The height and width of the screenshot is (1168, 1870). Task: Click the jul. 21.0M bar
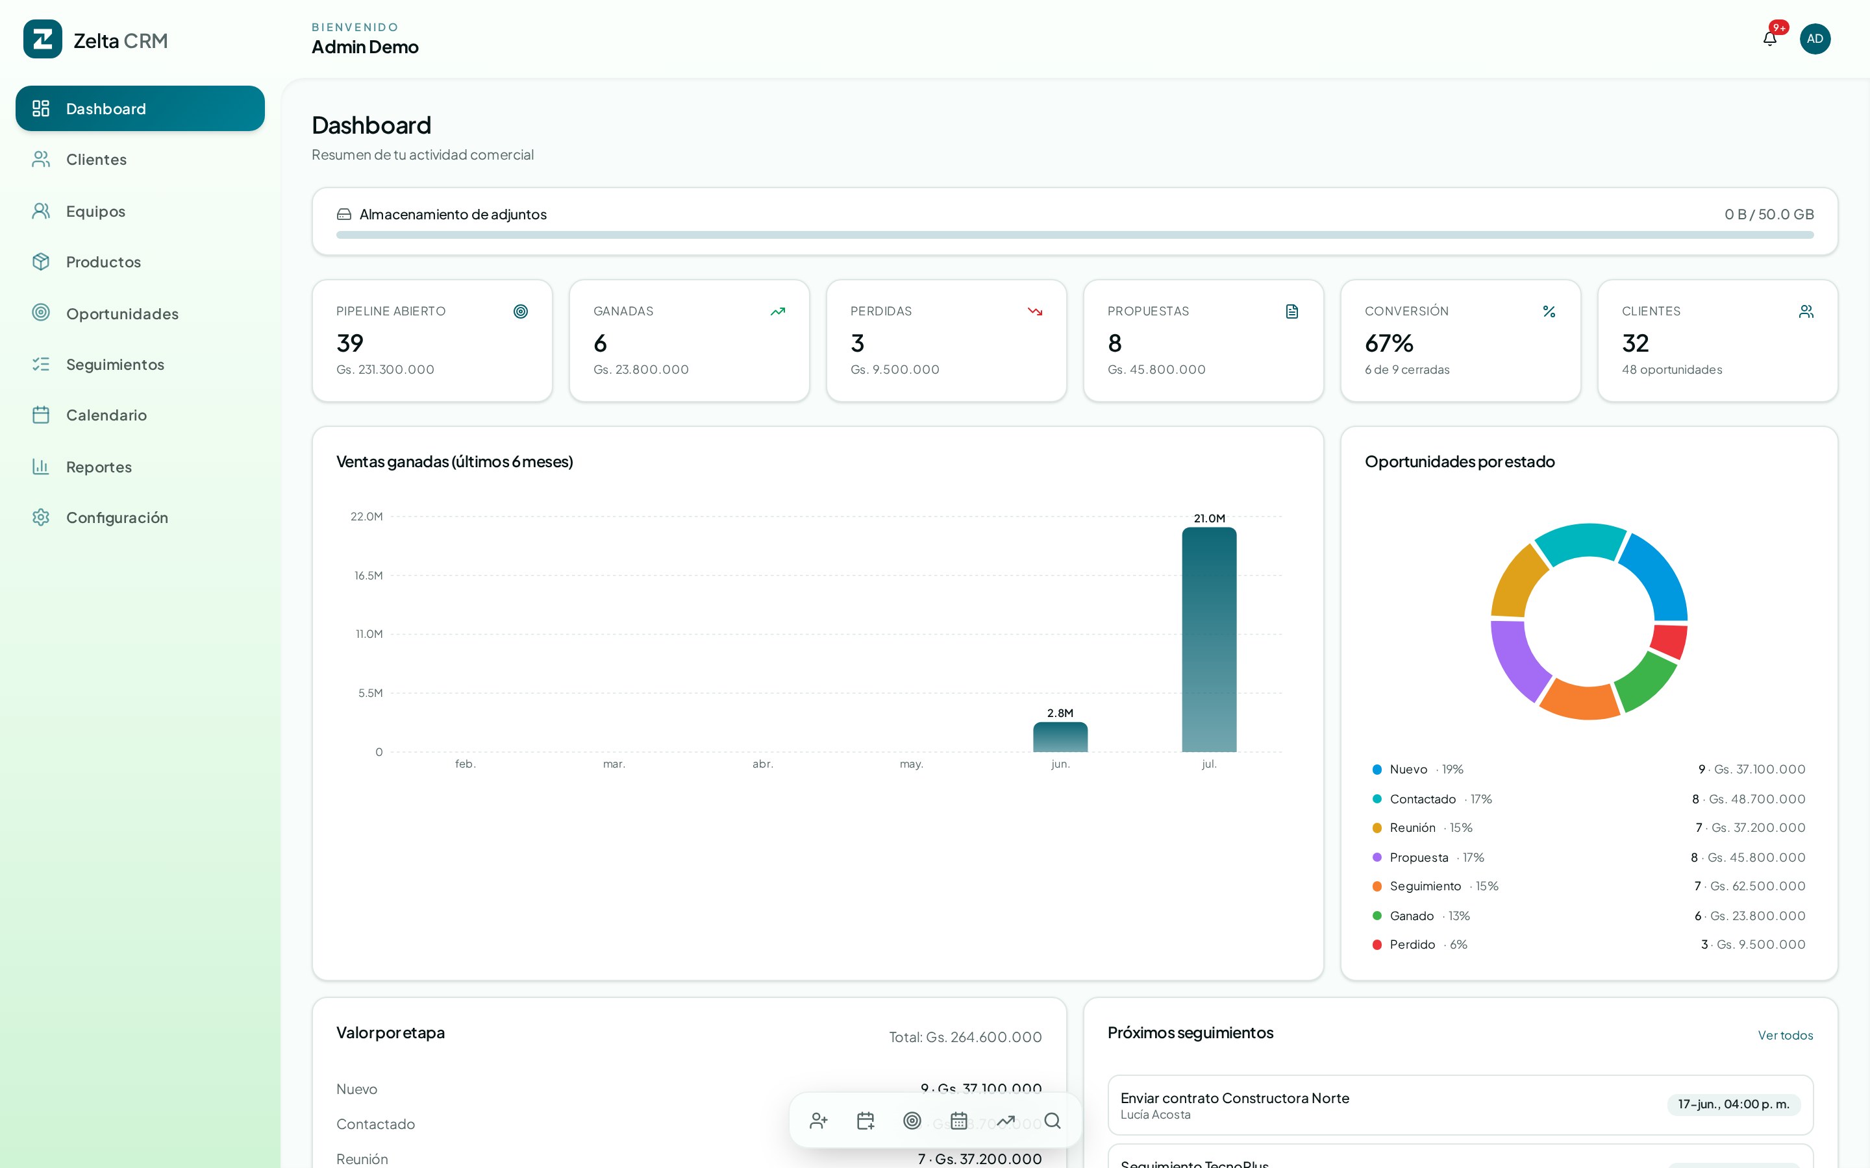[1208, 640]
